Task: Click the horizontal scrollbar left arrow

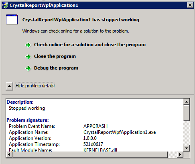Action: [x=9, y=155]
